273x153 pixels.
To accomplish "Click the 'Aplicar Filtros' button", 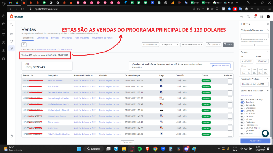I will pos(255,141).
